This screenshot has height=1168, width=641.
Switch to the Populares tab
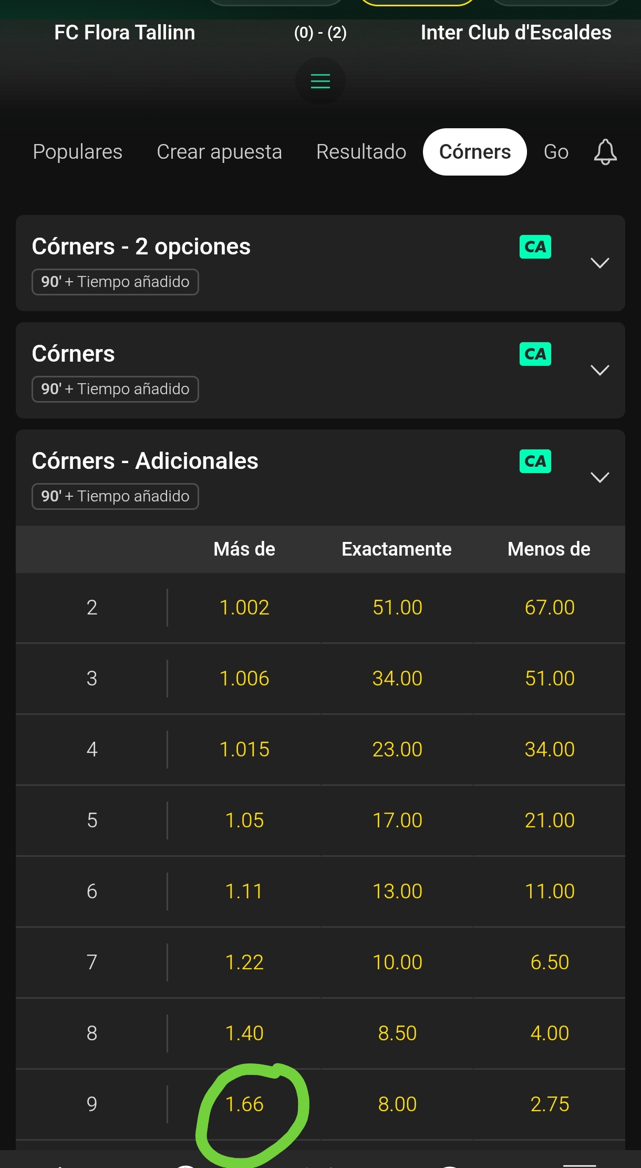[x=77, y=152]
